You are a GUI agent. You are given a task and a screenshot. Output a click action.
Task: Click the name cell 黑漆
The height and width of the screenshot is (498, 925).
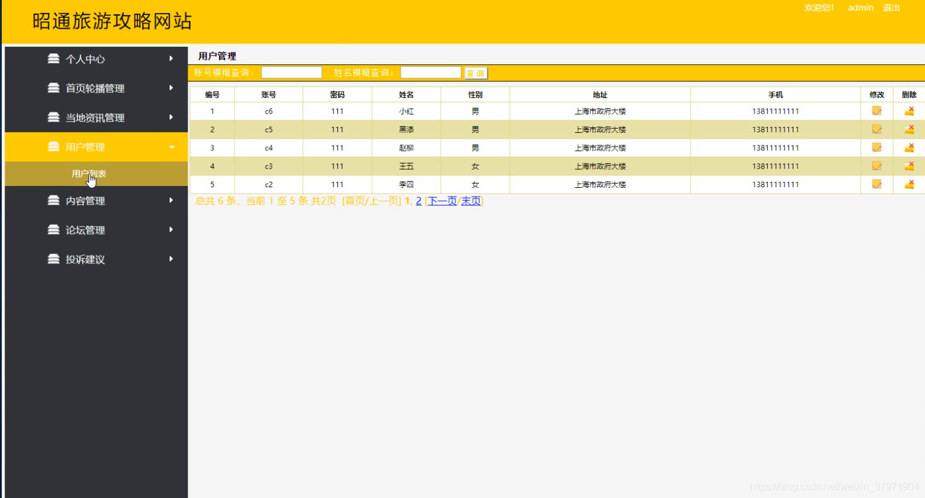[x=406, y=130]
